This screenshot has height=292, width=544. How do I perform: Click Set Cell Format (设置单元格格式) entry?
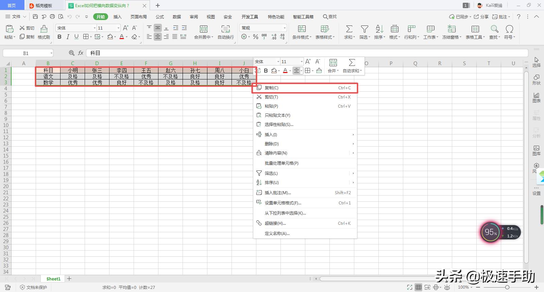305,203
